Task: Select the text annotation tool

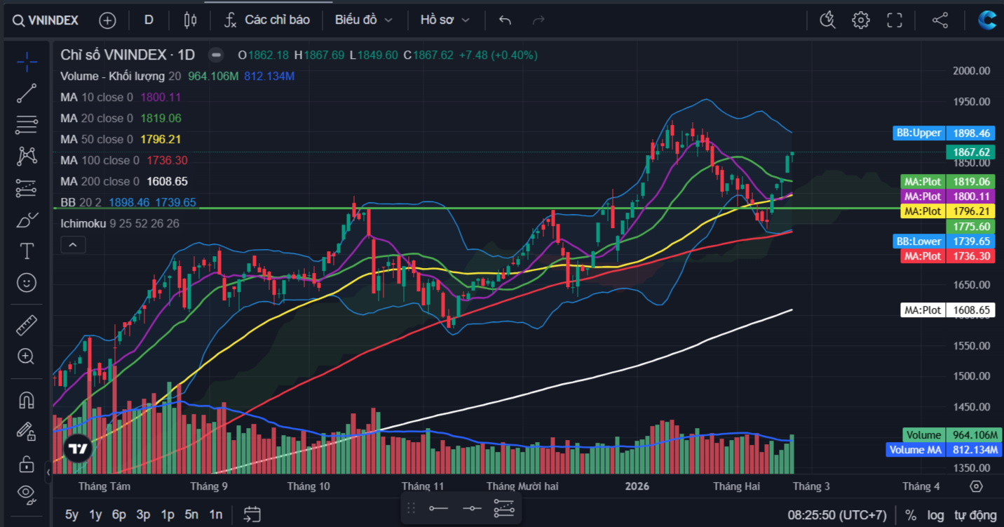Action: [27, 251]
